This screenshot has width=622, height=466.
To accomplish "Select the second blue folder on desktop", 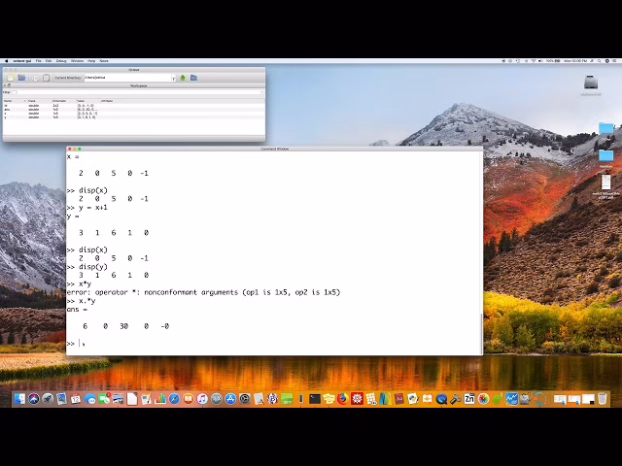I will 605,155.
